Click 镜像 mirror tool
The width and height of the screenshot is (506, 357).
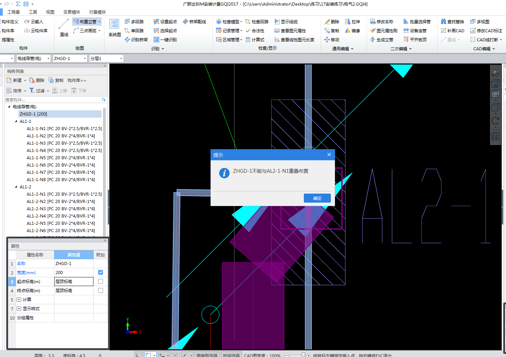pos(353,31)
